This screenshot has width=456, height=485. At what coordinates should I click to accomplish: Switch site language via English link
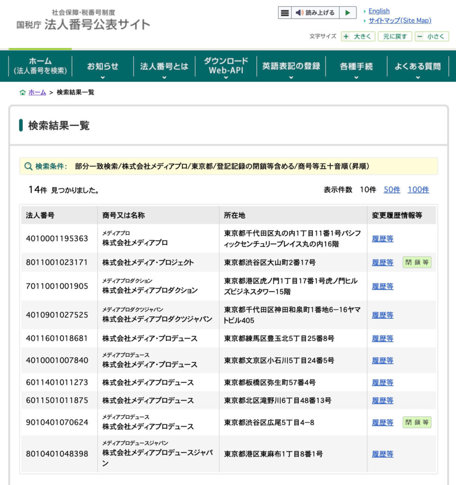(x=379, y=11)
